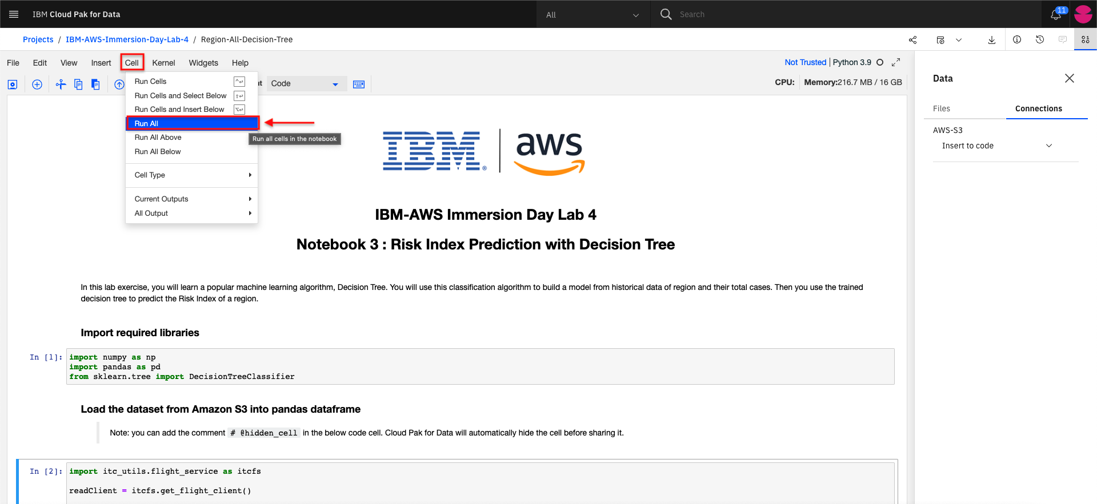
Task: Click the insert cell below plus icon
Action: pyautogui.click(x=37, y=84)
